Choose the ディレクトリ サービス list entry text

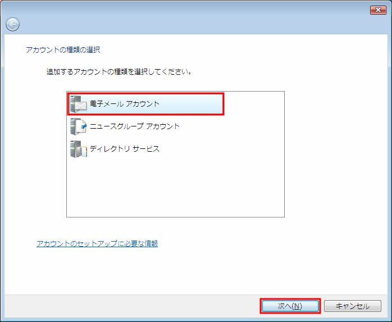coord(125,148)
